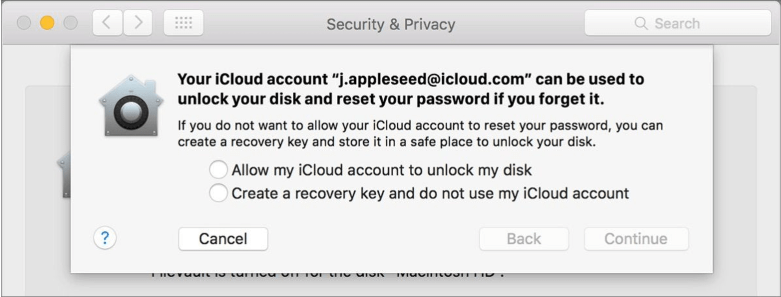
Task: Choose Create a recovery key option
Action: coord(218,193)
